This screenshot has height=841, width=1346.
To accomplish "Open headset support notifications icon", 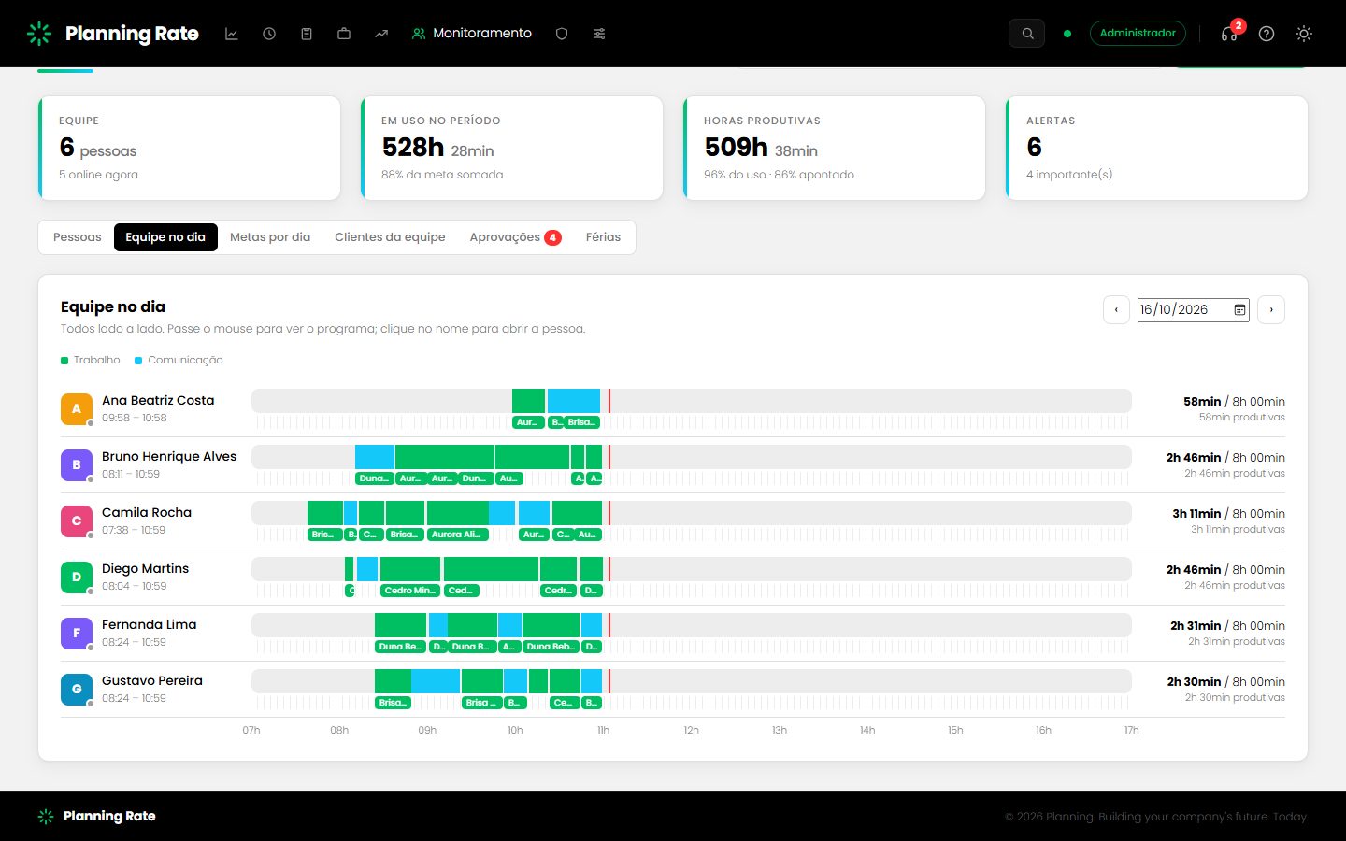I will [x=1229, y=34].
